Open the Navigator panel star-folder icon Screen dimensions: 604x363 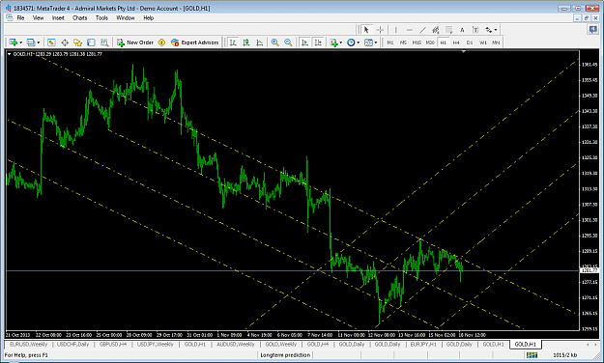click(x=78, y=42)
